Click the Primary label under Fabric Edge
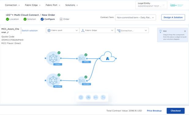 click(x=87, y=62)
